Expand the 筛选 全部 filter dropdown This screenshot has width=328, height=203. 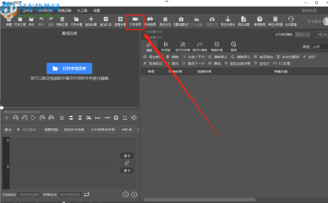coord(320,47)
